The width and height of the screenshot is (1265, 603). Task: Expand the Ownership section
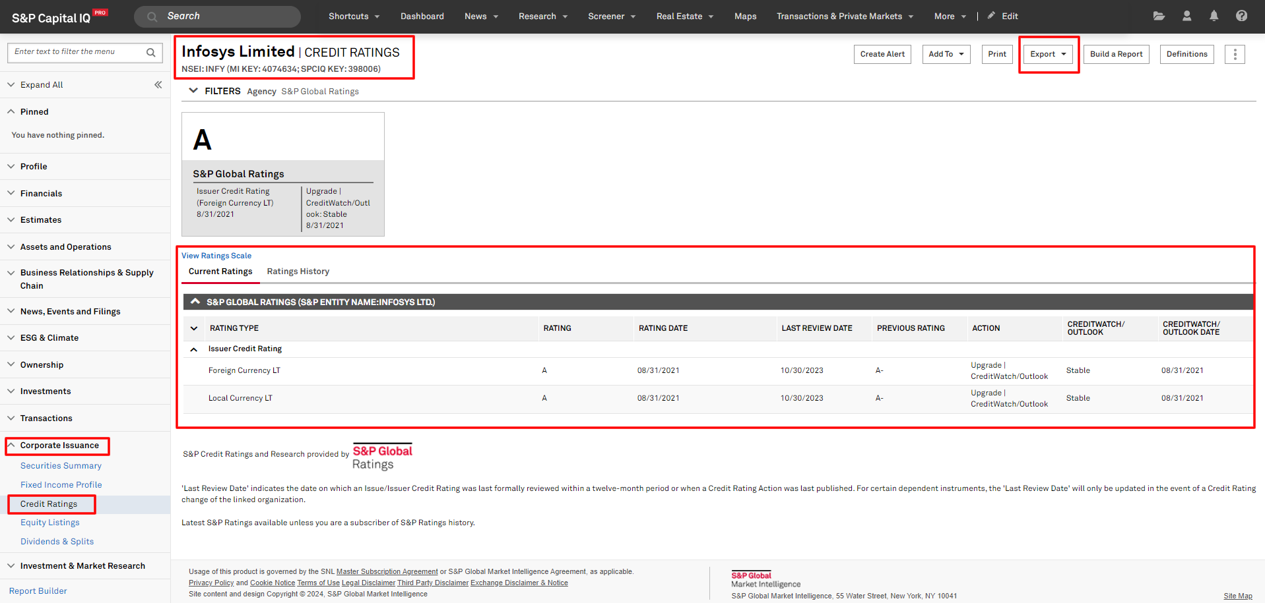tap(42, 364)
